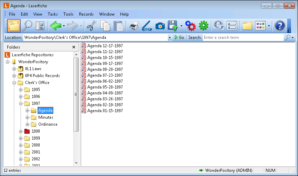
Task: Open the Records menu
Action: click(x=86, y=14)
